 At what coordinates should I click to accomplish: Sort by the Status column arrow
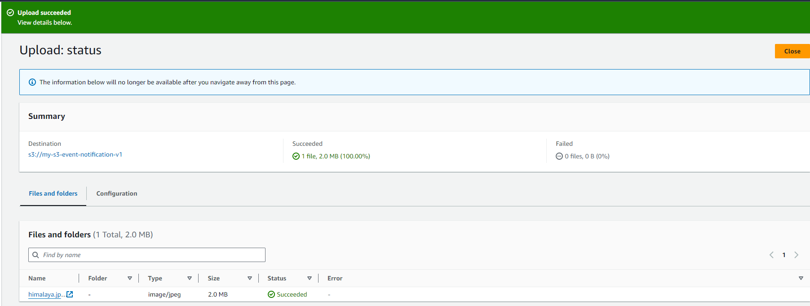pos(310,278)
